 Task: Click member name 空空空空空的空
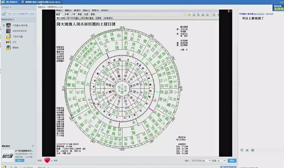click(x=20, y=31)
